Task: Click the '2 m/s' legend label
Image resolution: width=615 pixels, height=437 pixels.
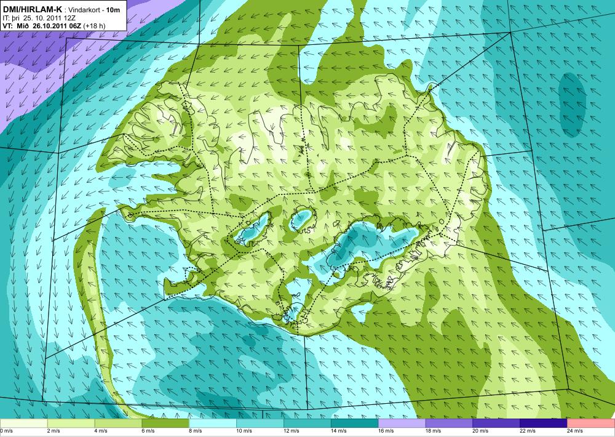Action: point(54,431)
